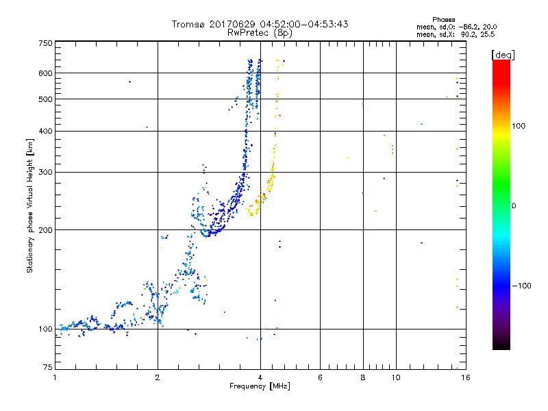This screenshot has width=548, height=411.
Task: Click the x-axis label '8'
Action: pyautogui.click(x=363, y=377)
